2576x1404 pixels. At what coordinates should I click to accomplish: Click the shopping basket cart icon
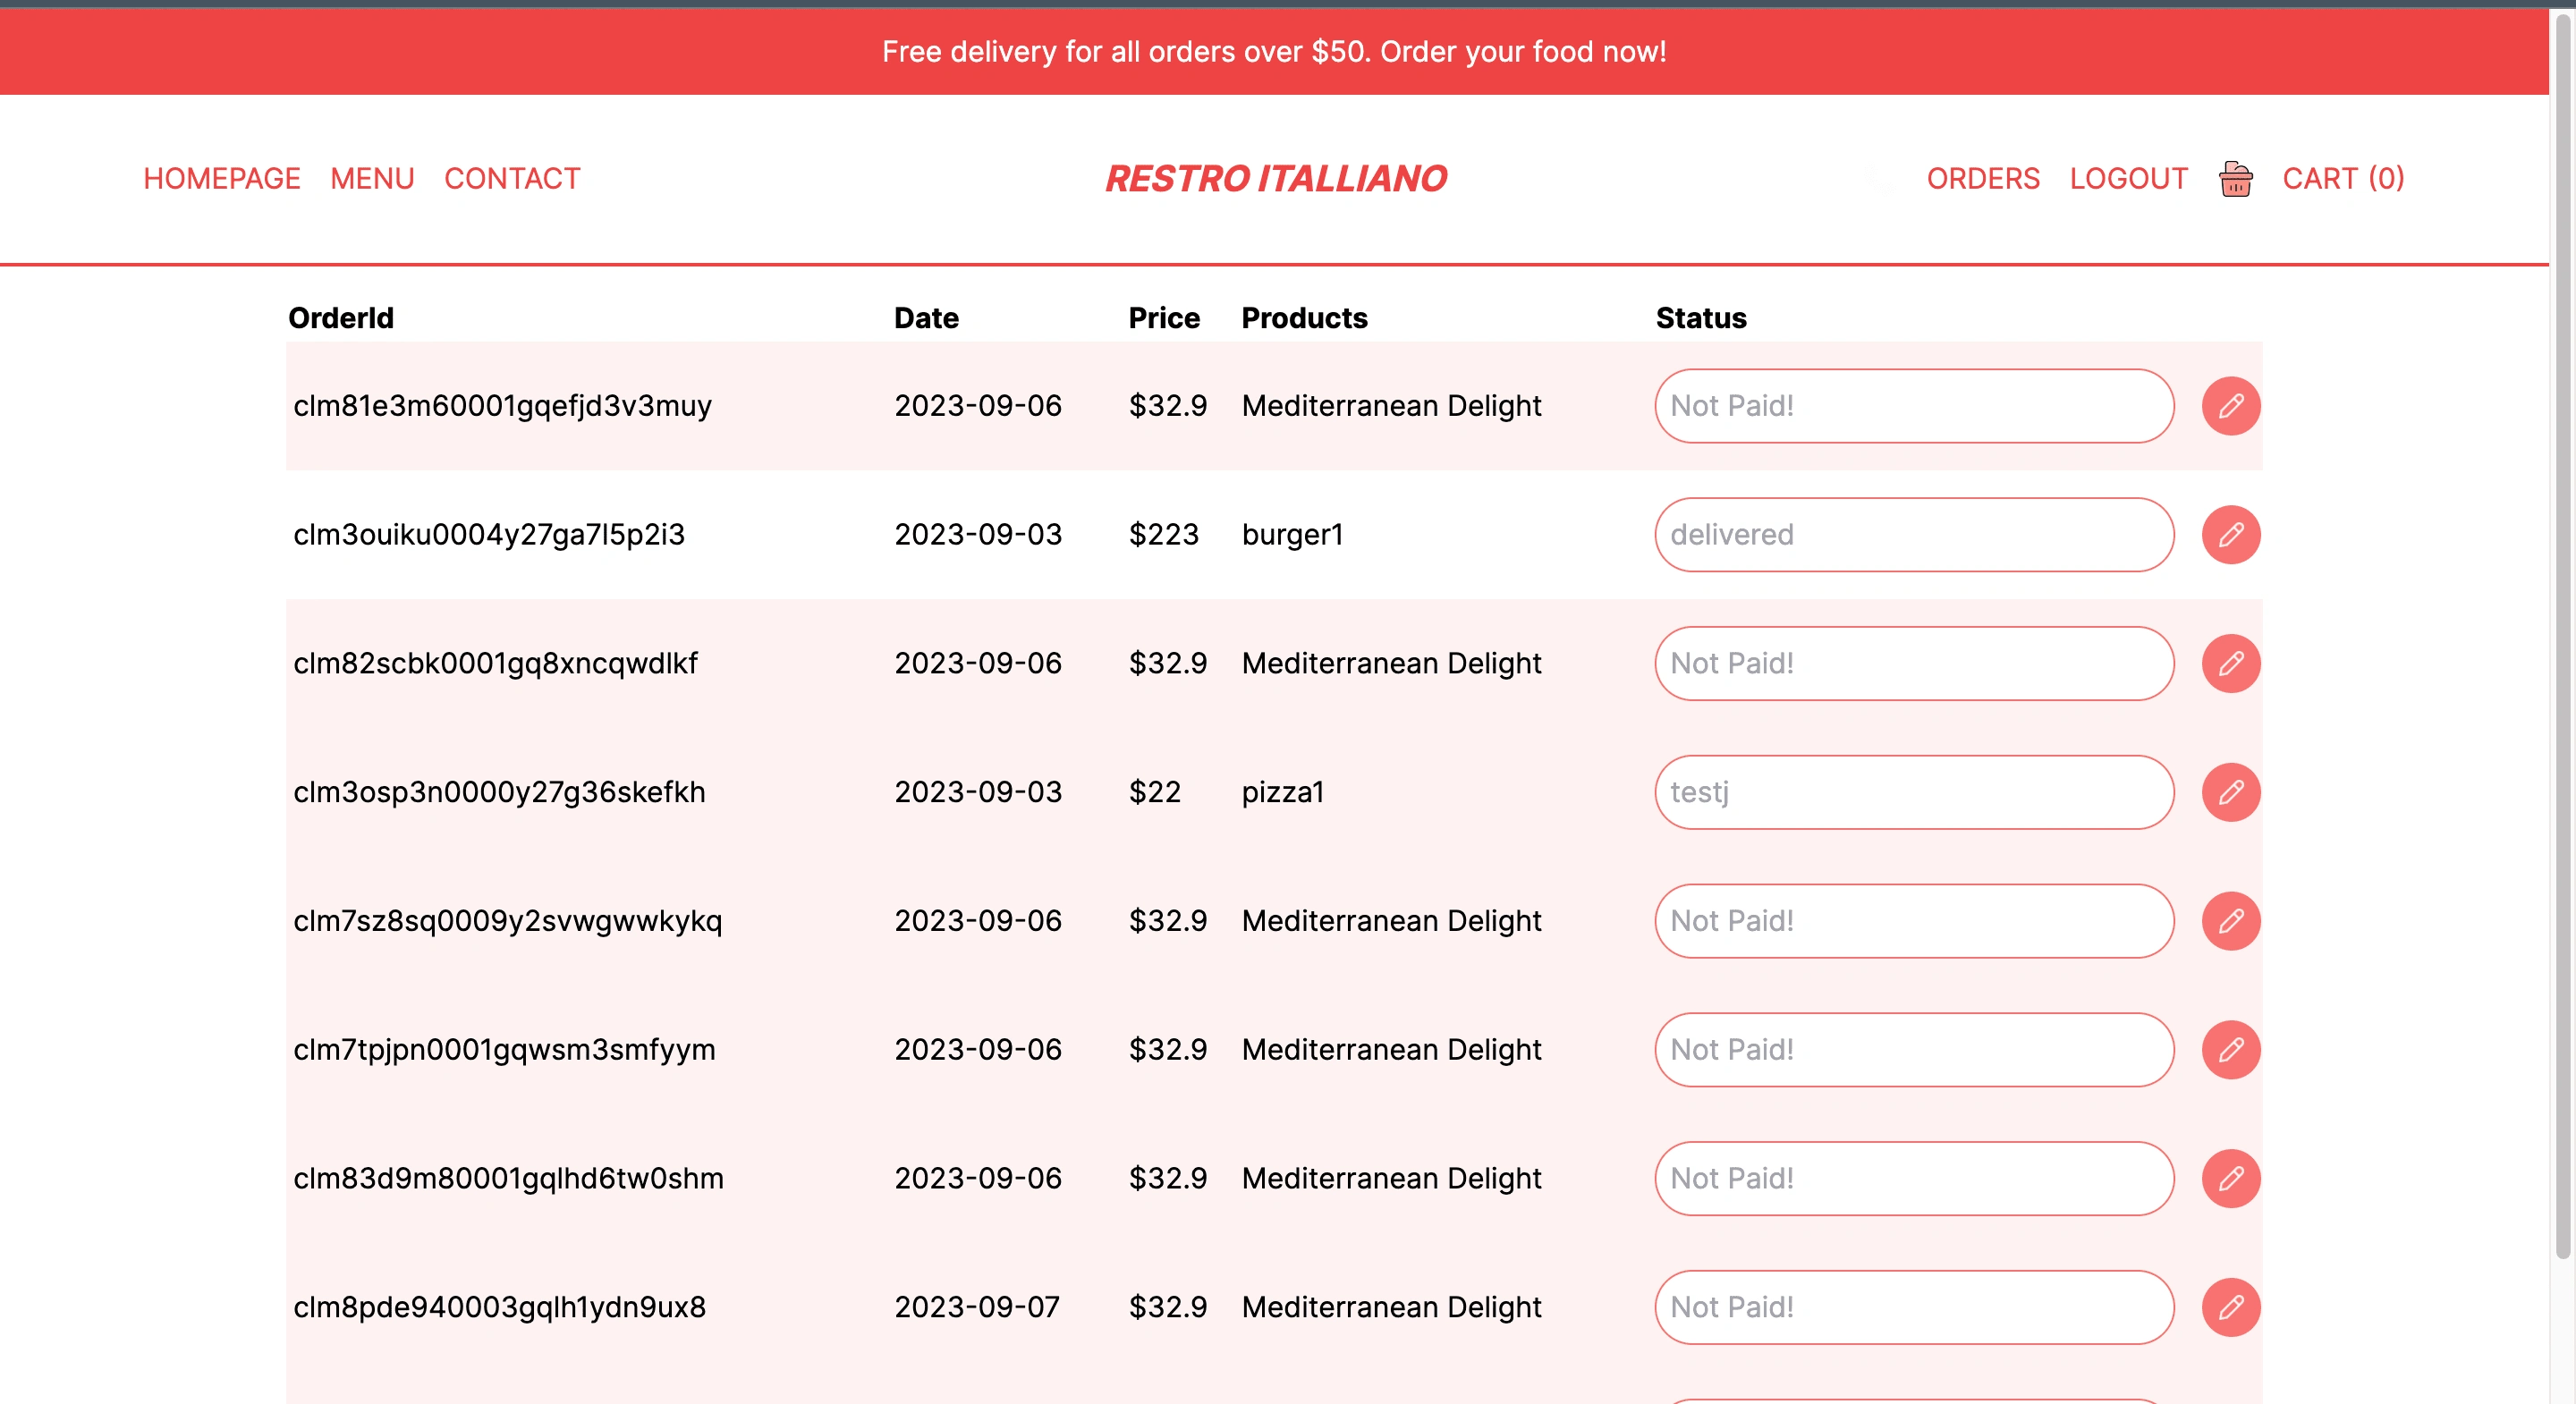[2235, 179]
